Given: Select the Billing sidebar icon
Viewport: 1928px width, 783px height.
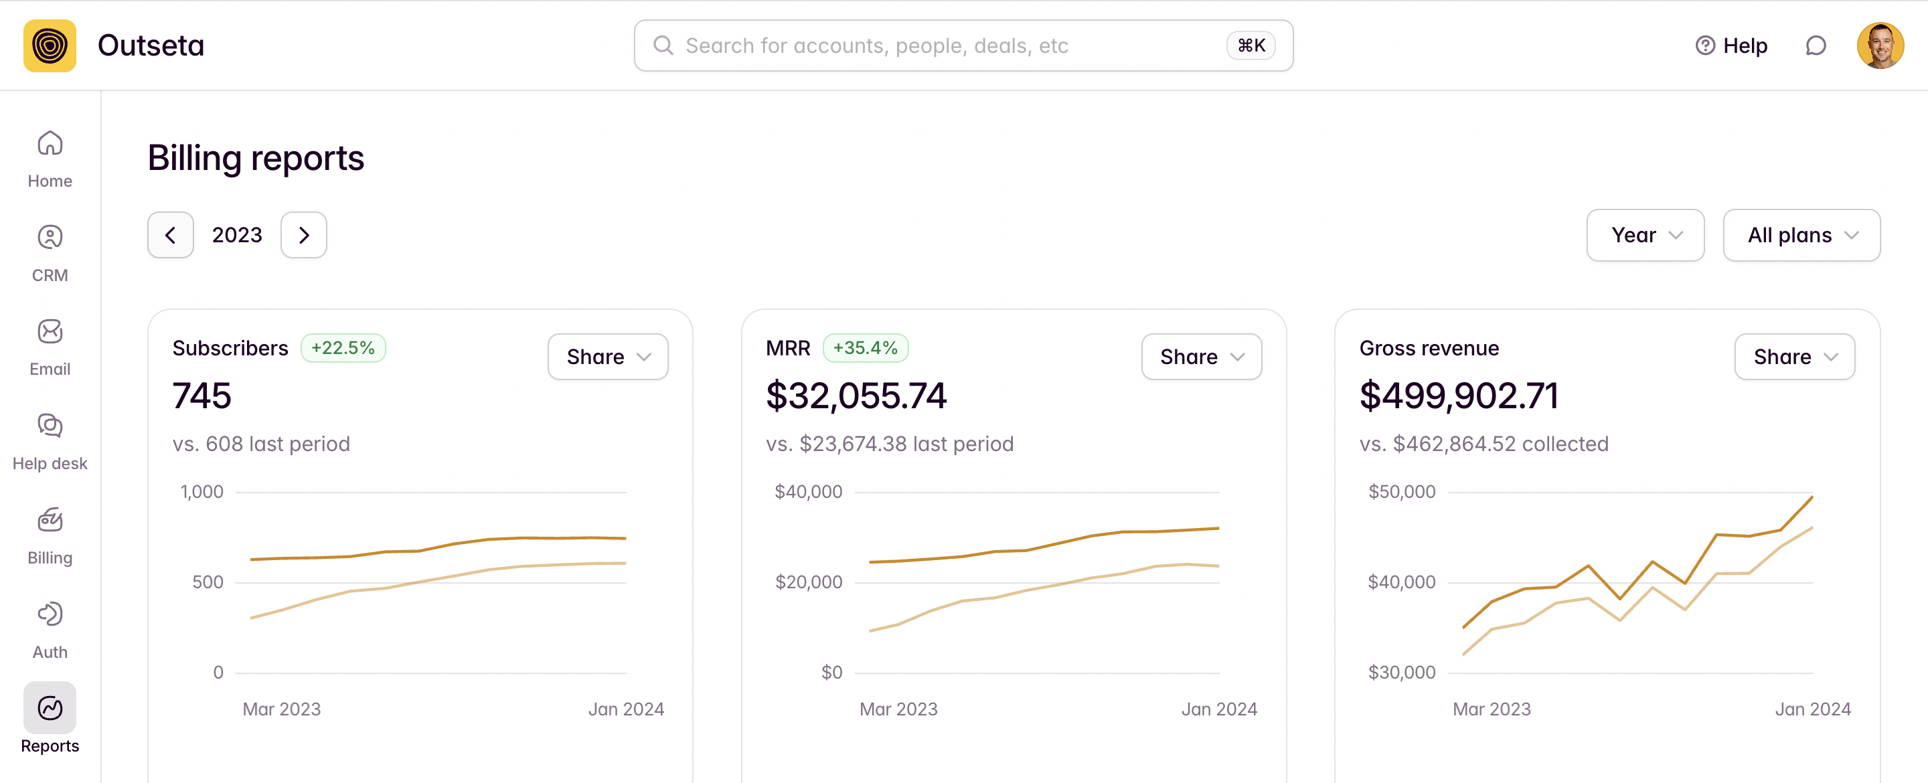Looking at the screenshot, I should (50, 520).
